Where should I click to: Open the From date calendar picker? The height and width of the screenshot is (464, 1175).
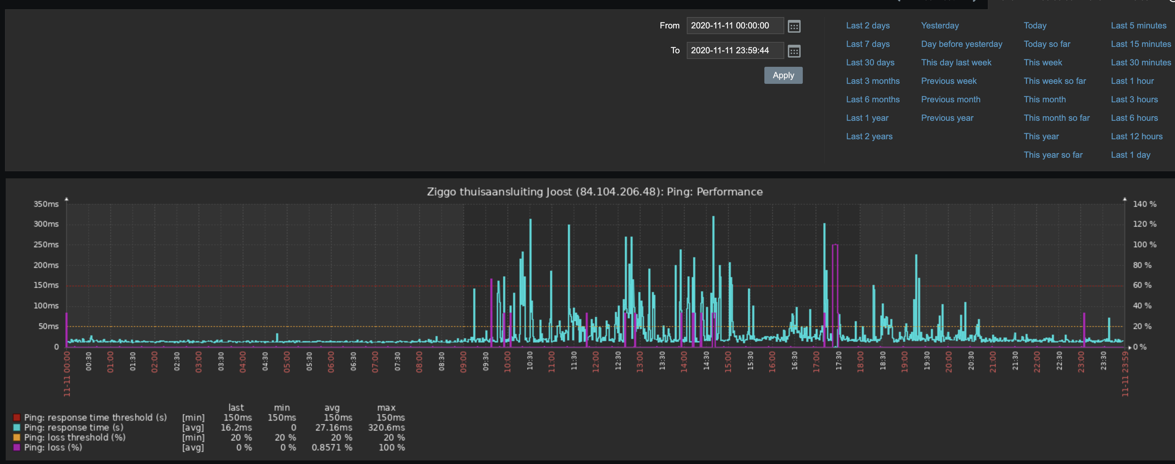(x=794, y=26)
